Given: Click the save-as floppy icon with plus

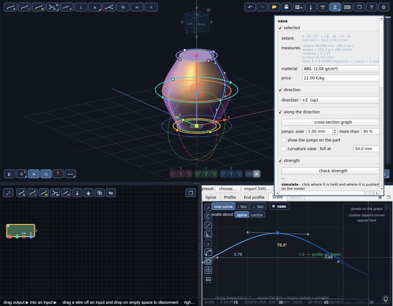Looking at the screenshot, I should [x=298, y=7].
